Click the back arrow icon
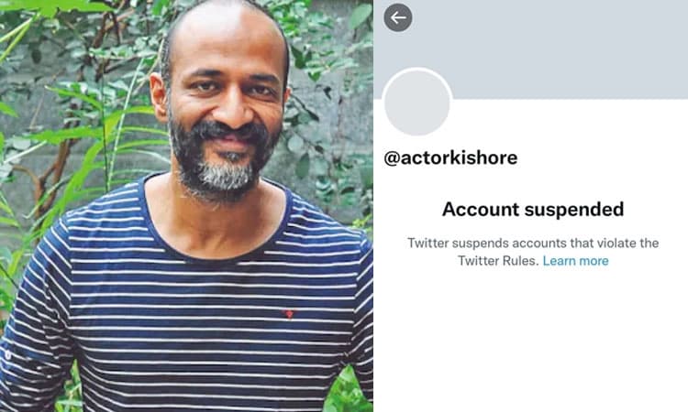This screenshot has height=412, width=688. tap(398, 18)
